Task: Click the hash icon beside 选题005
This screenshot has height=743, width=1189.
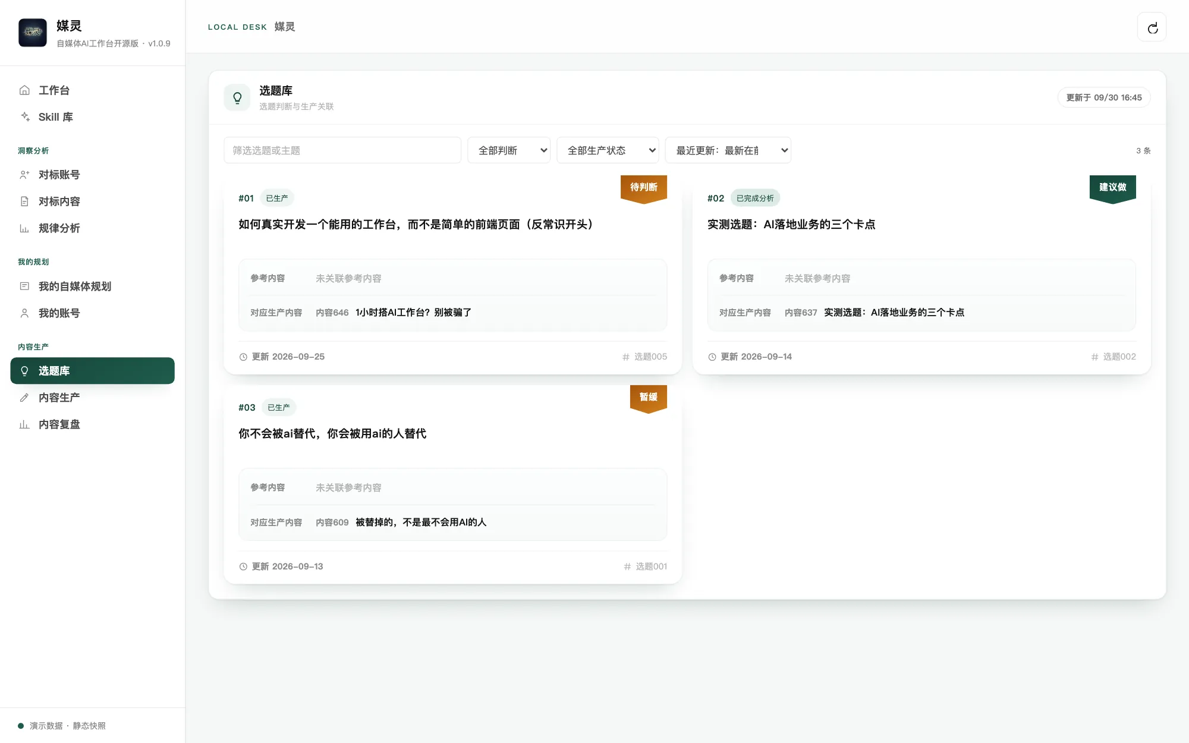Action: pos(626,357)
